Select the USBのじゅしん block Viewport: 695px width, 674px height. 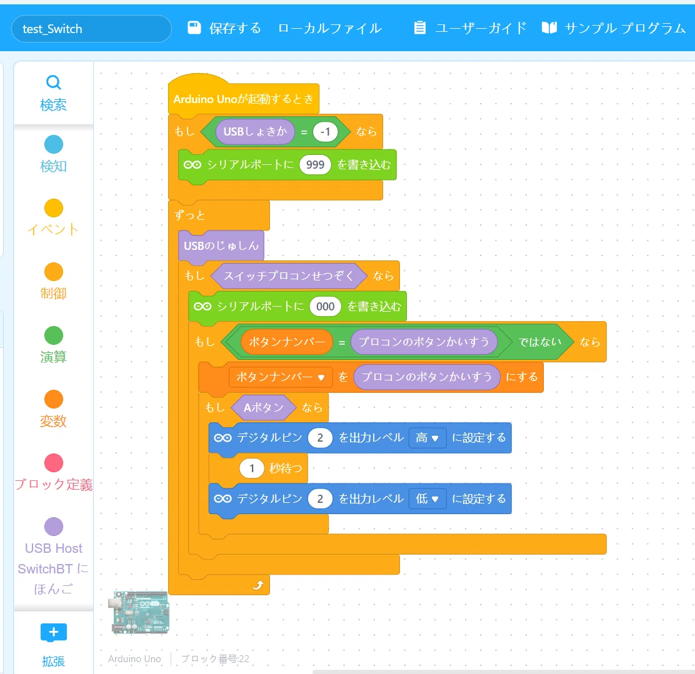(221, 245)
